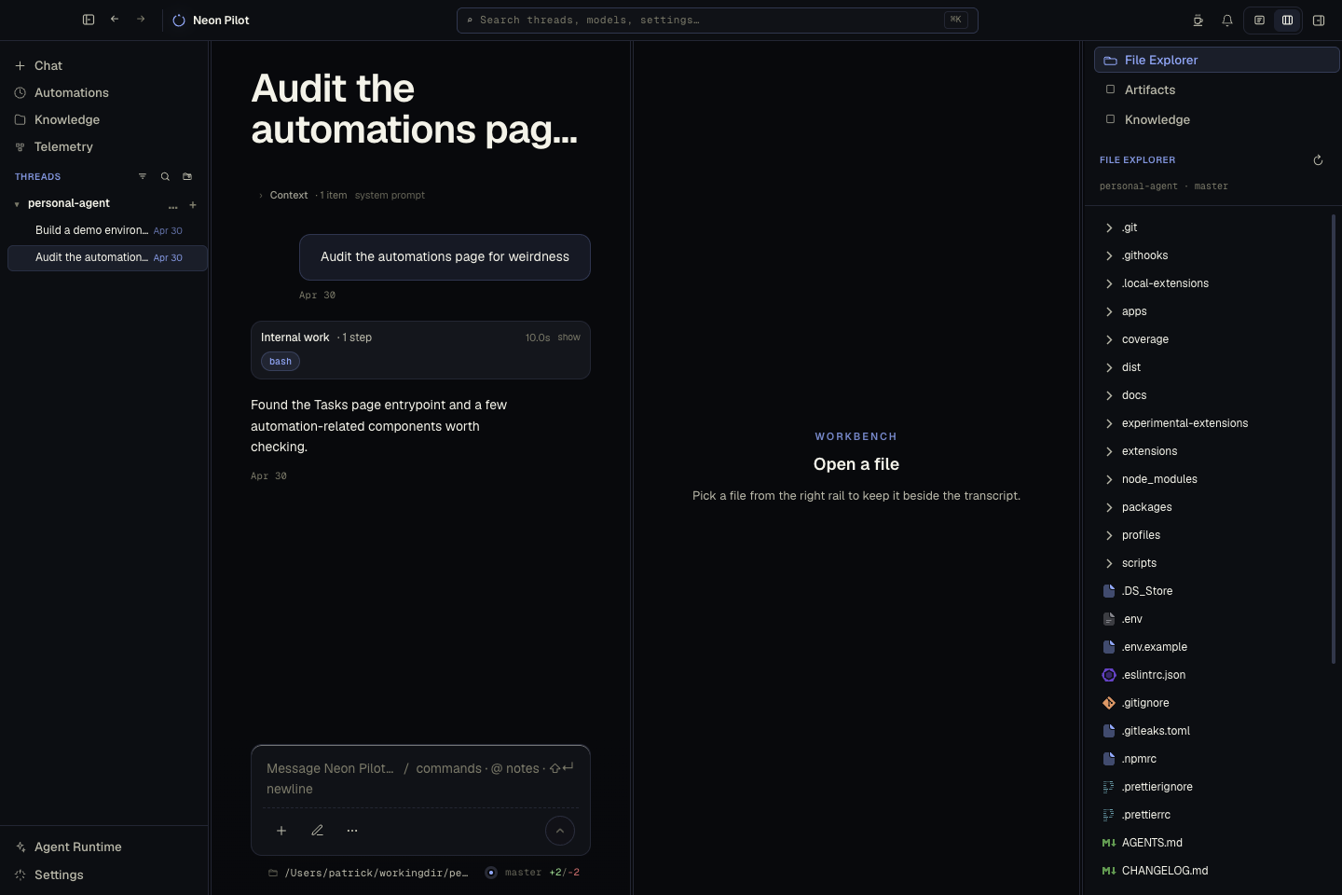
Task: Focus the search threads, models, settings field
Action: pos(717,20)
